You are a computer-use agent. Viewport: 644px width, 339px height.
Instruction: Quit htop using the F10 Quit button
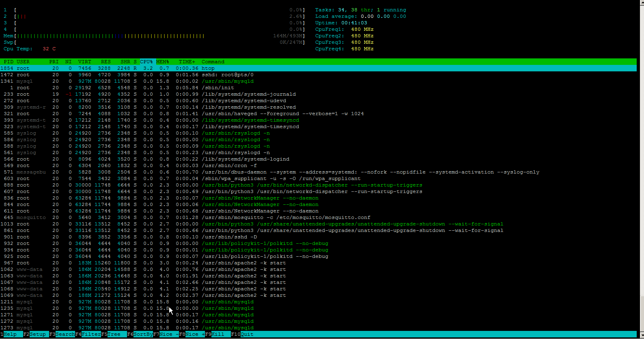[247, 334]
